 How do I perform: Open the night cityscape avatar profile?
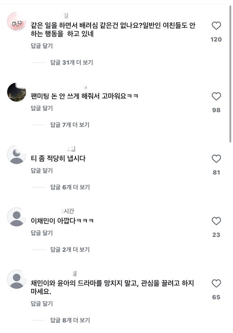coord(16,92)
